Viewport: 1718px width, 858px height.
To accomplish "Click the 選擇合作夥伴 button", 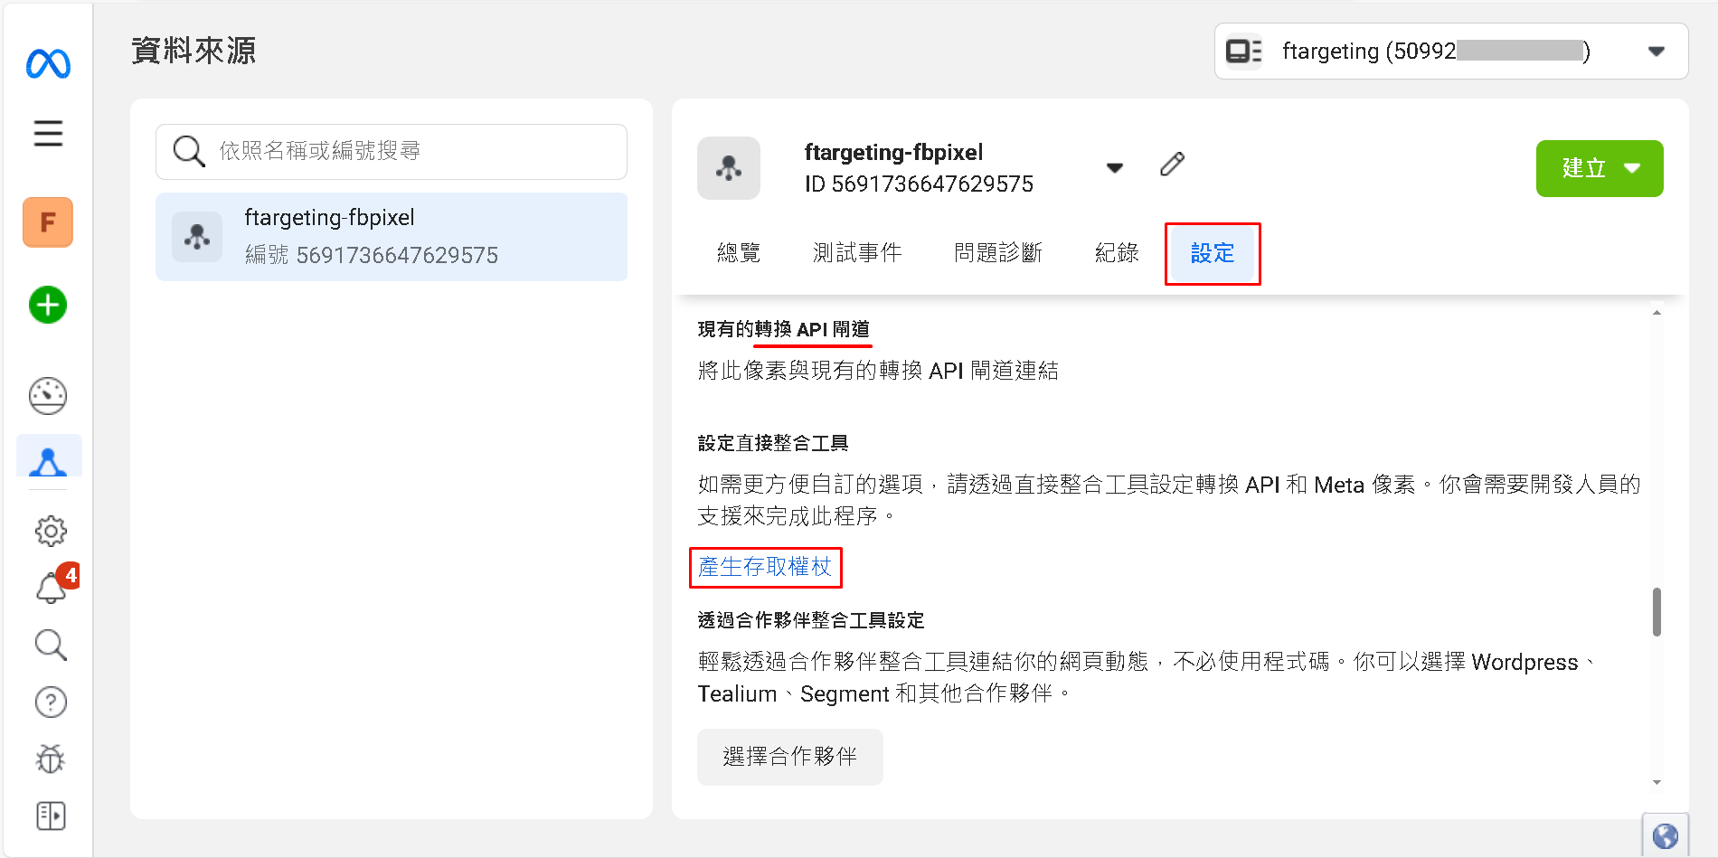I will tap(789, 757).
